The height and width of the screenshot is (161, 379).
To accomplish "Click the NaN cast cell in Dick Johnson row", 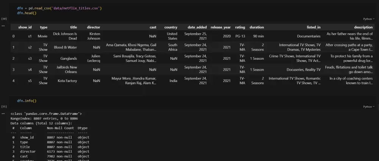I will [153, 36].
